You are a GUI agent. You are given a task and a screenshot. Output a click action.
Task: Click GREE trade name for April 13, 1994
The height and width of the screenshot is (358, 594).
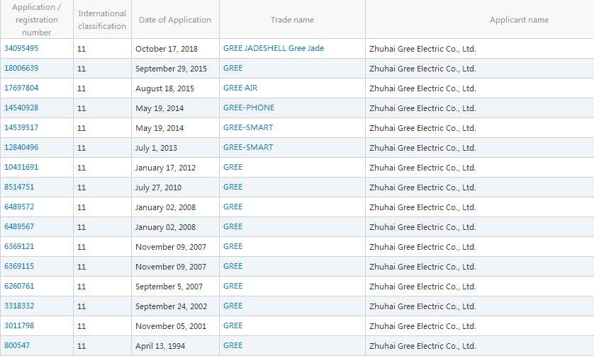click(232, 345)
